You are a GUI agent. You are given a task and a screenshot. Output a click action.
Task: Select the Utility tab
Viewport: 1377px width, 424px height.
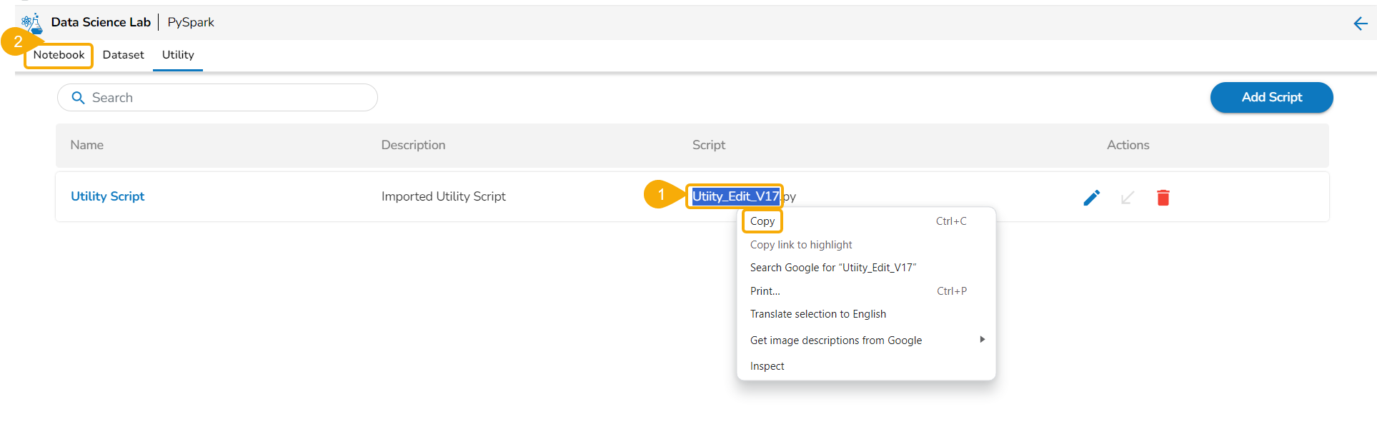(x=178, y=55)
